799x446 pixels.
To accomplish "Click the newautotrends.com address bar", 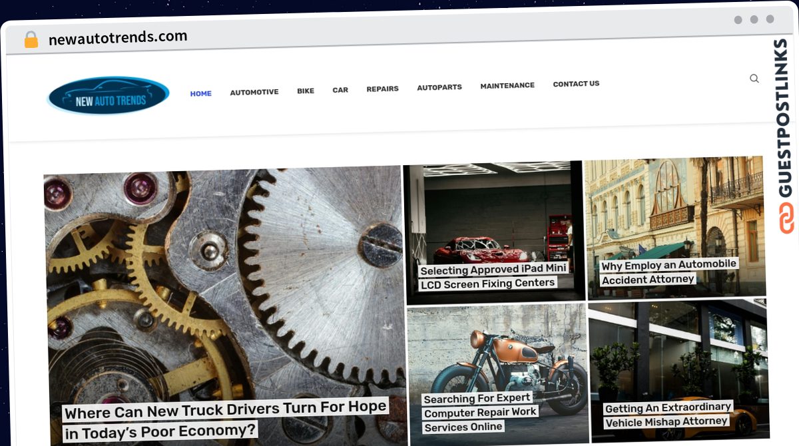I will click(118, 38).
